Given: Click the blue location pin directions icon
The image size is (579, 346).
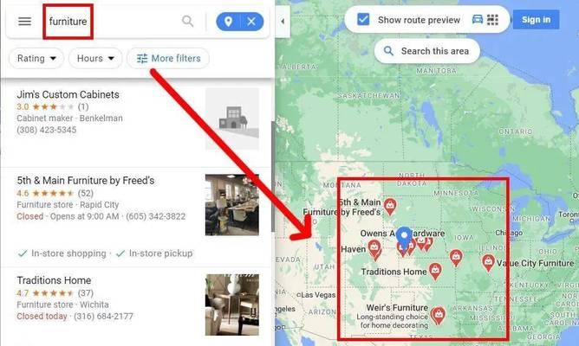Looking at the screenshot, I should 228,22.
